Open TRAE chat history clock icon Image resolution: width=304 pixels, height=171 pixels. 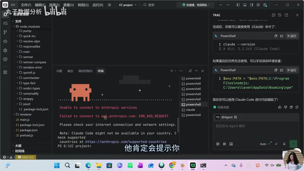[x=280, y=15]
